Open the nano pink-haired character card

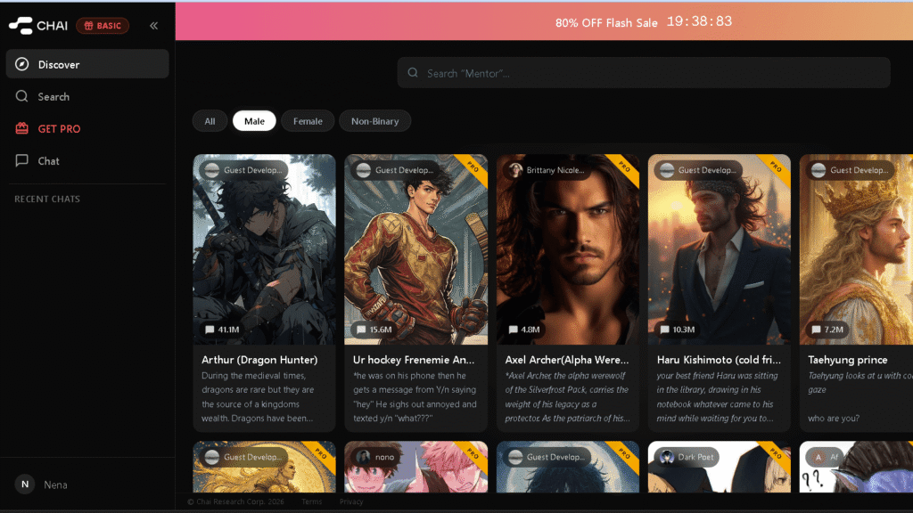(x=415, y=467)
